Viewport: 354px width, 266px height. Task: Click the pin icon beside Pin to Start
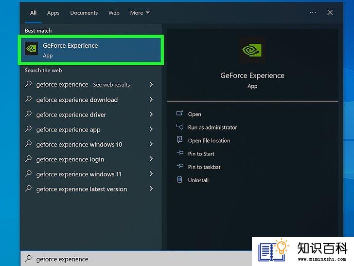[x=180, y=152]
